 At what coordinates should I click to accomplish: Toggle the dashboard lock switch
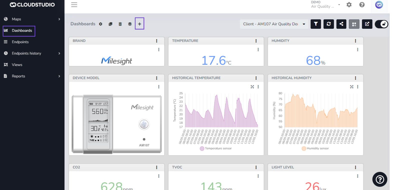pyautogui.click(x=381, y=24)
